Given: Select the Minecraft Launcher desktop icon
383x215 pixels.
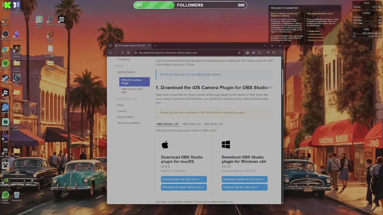Looking at the screenshot, I should (x=5, y=168).
